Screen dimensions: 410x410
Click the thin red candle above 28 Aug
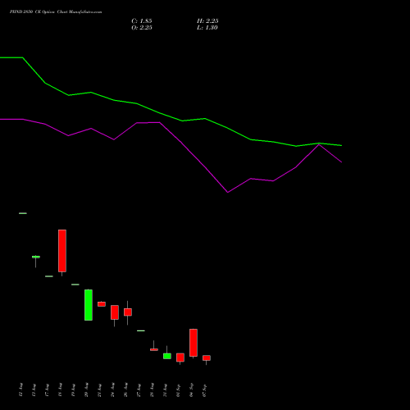tap(154, 349)
